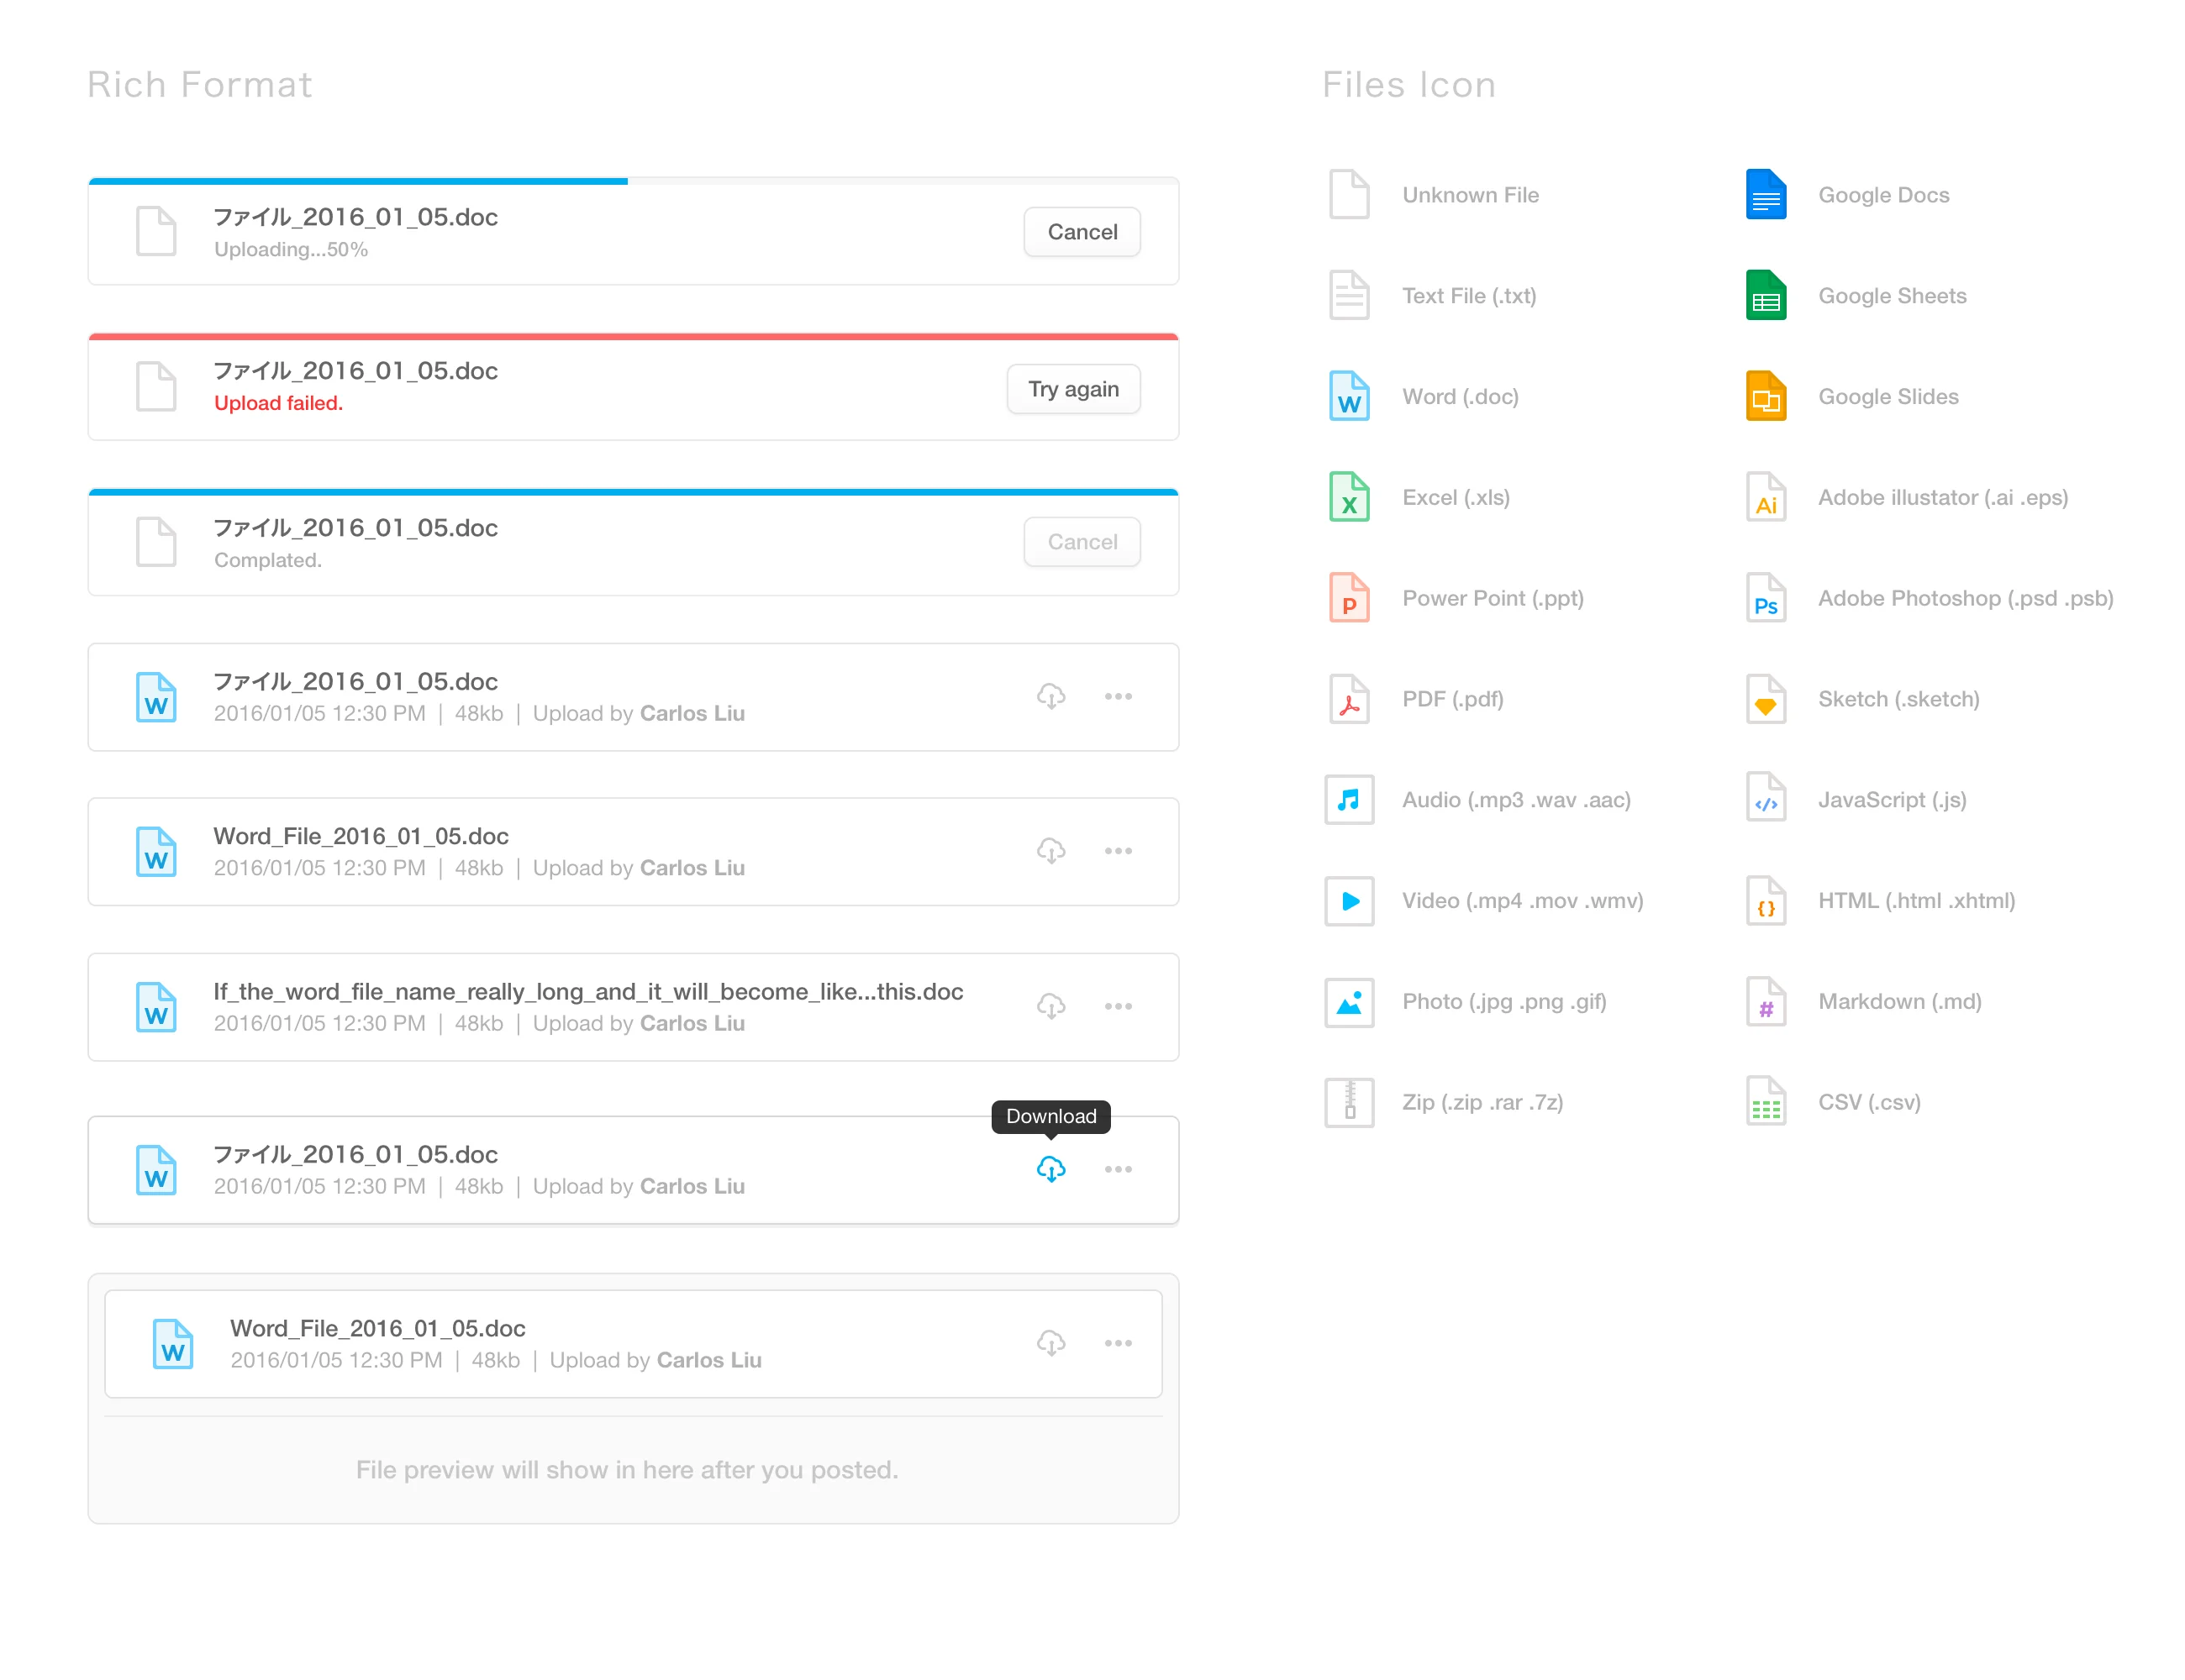This screenshot has width=2185, height=1680.
Task: Click the highlighted blue download cloud icon
Action: point(1050,1169)
